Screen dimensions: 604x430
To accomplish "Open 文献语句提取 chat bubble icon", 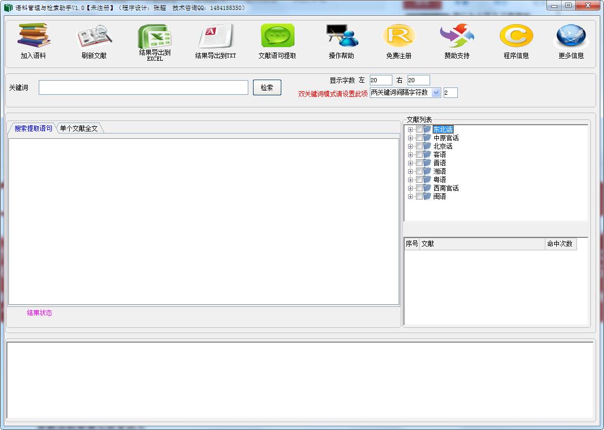I will coord(277,36).
